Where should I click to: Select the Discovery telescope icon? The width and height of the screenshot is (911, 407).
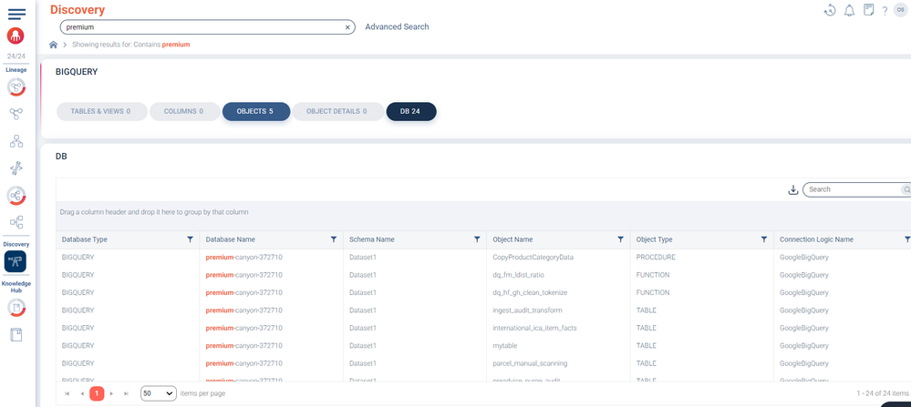click(x=16, y=261)
